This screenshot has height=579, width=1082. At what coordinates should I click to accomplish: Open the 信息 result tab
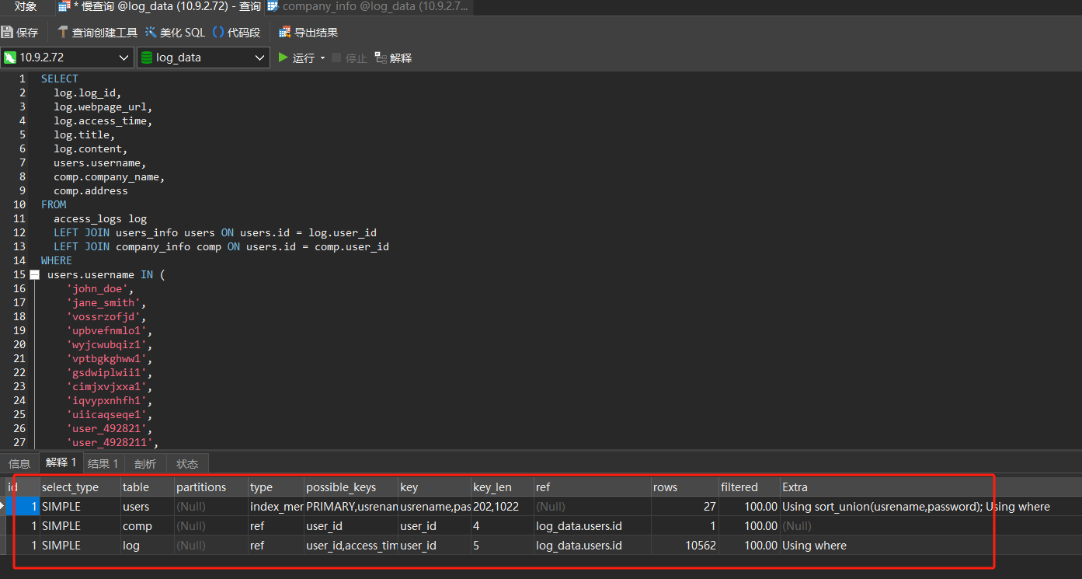pyautogui.click(x=19, y=464)
